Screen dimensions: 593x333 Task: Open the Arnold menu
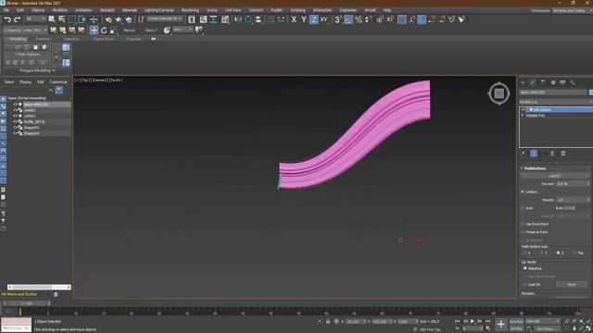370,10
